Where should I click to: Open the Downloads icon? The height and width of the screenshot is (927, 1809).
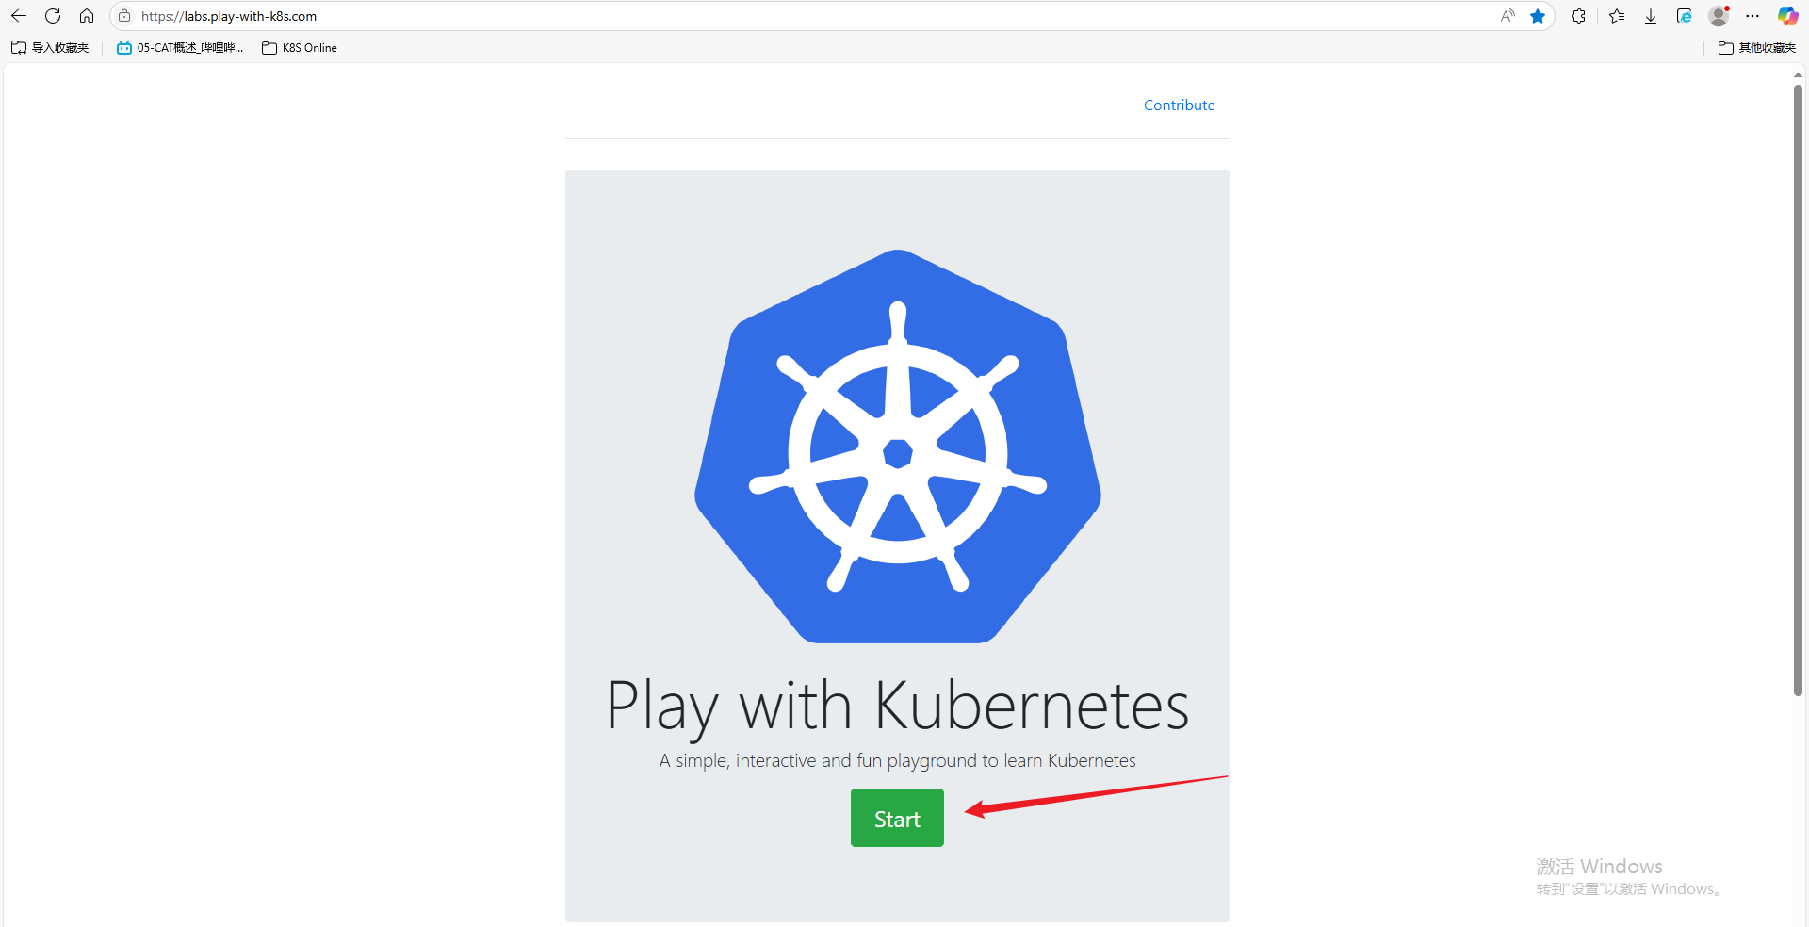1651,16
